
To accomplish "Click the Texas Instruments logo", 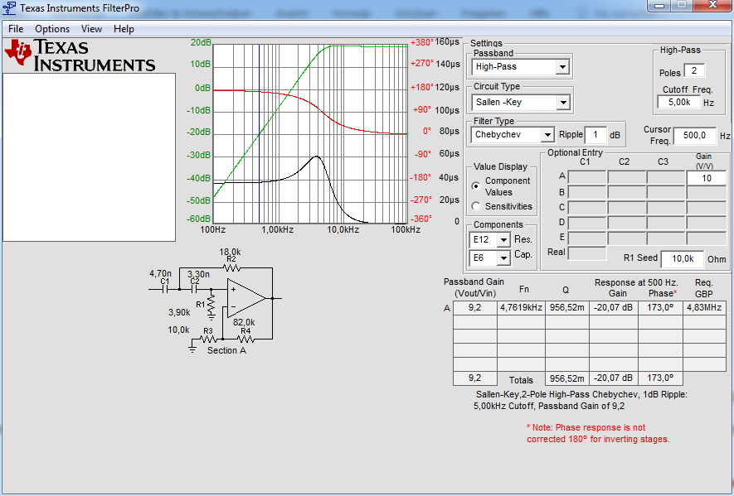I will tap(80, 55).
